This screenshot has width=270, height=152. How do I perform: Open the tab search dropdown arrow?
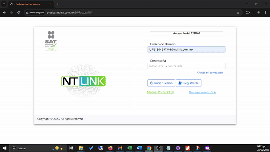point(4,4)
